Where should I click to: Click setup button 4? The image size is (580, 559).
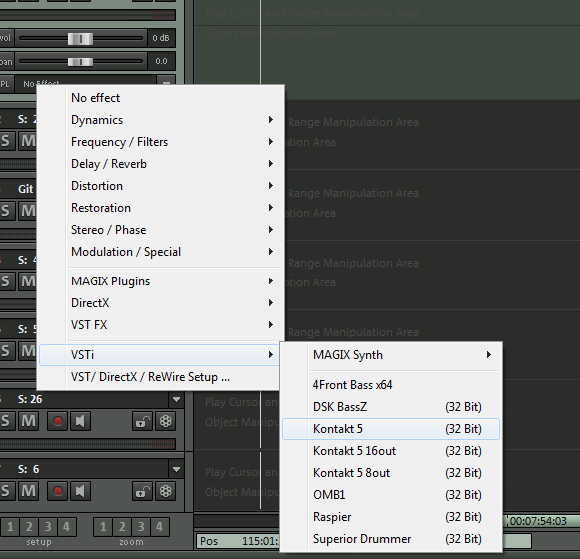click(66, 526)
